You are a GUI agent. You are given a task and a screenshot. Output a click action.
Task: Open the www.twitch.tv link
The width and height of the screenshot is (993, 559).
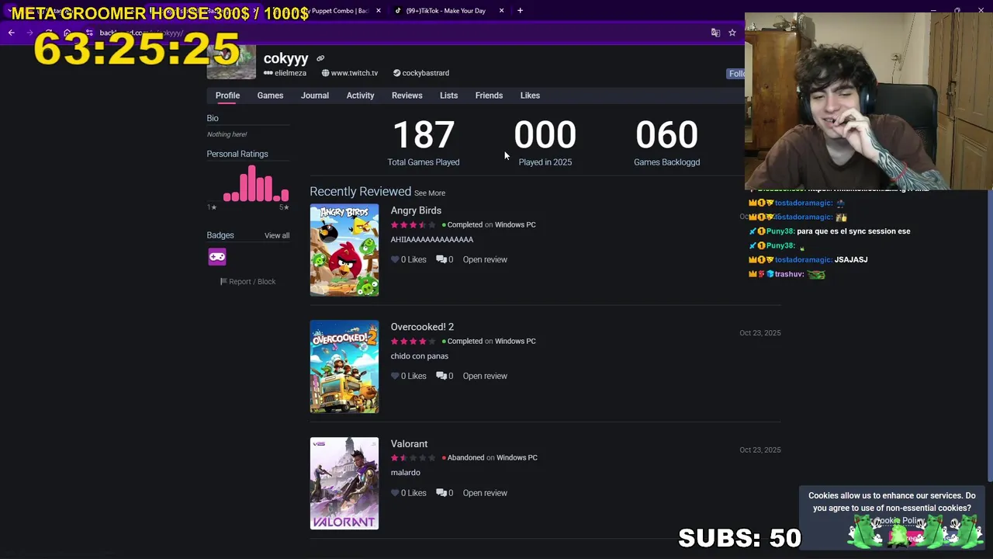350,73
